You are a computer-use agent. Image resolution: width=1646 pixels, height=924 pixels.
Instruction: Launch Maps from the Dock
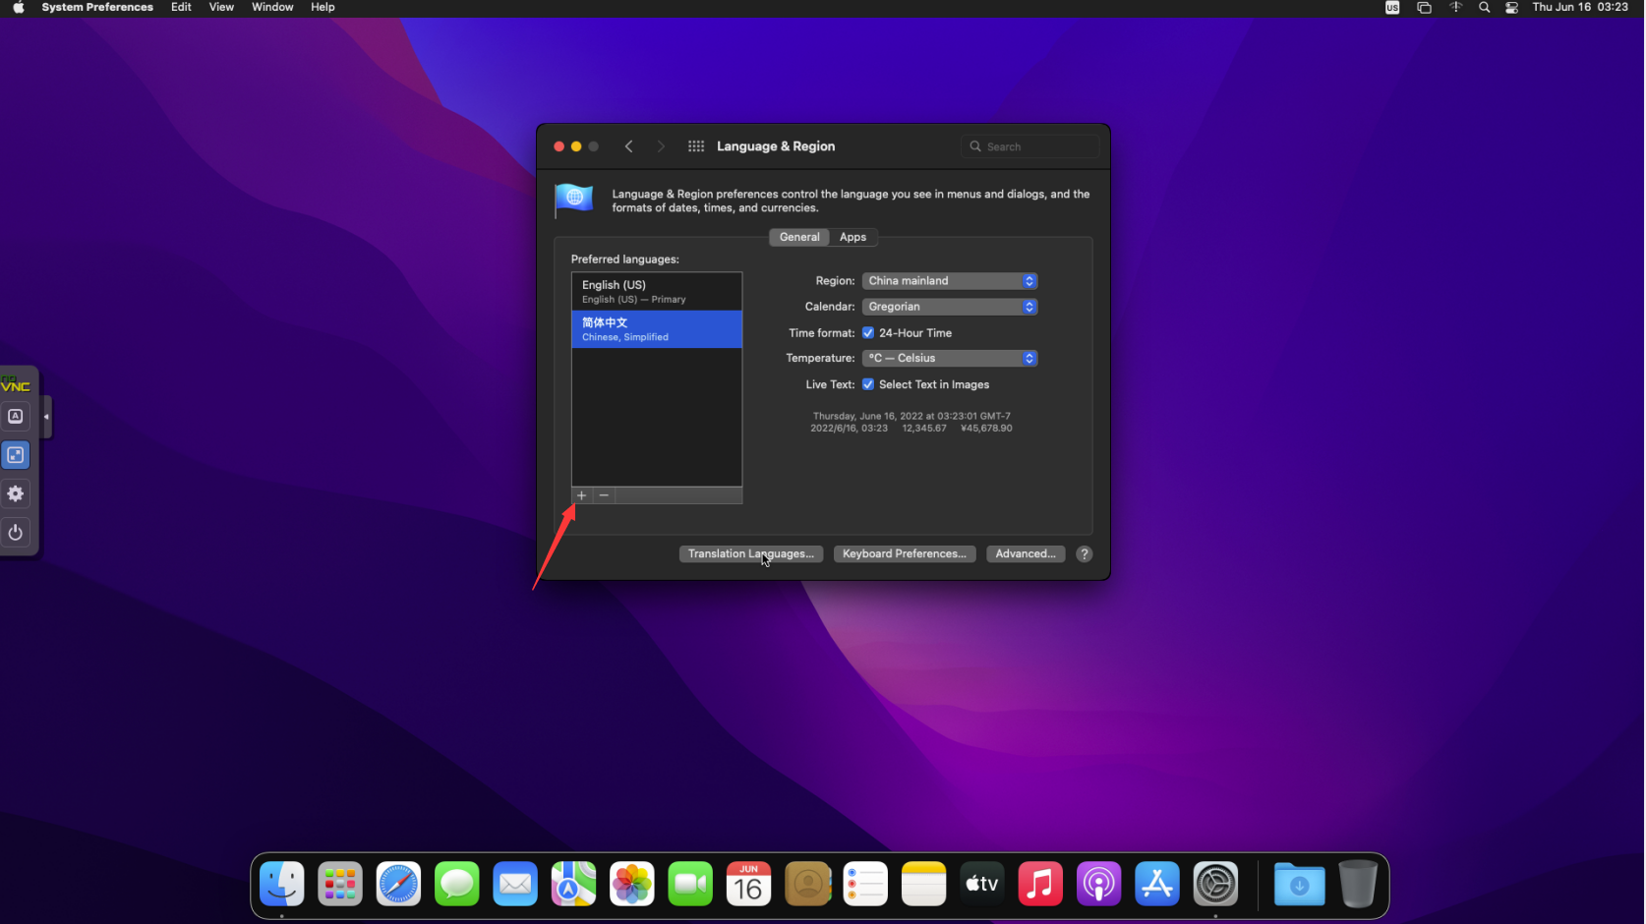click(x=573, y=885)
